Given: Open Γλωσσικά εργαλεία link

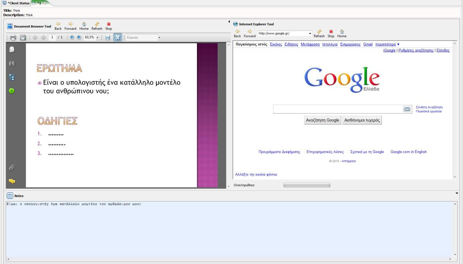Looking at the screenshot, I should pyautogui.click(x=429, y=111).
